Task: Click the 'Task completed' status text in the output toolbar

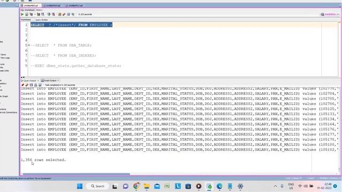Action: [x=60, y=85]
